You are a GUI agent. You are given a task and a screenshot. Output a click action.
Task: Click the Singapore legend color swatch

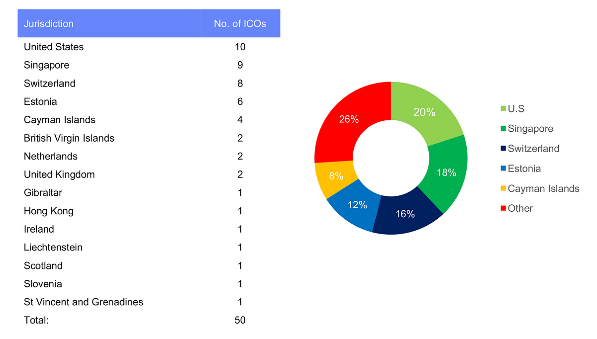pos(503,129)
